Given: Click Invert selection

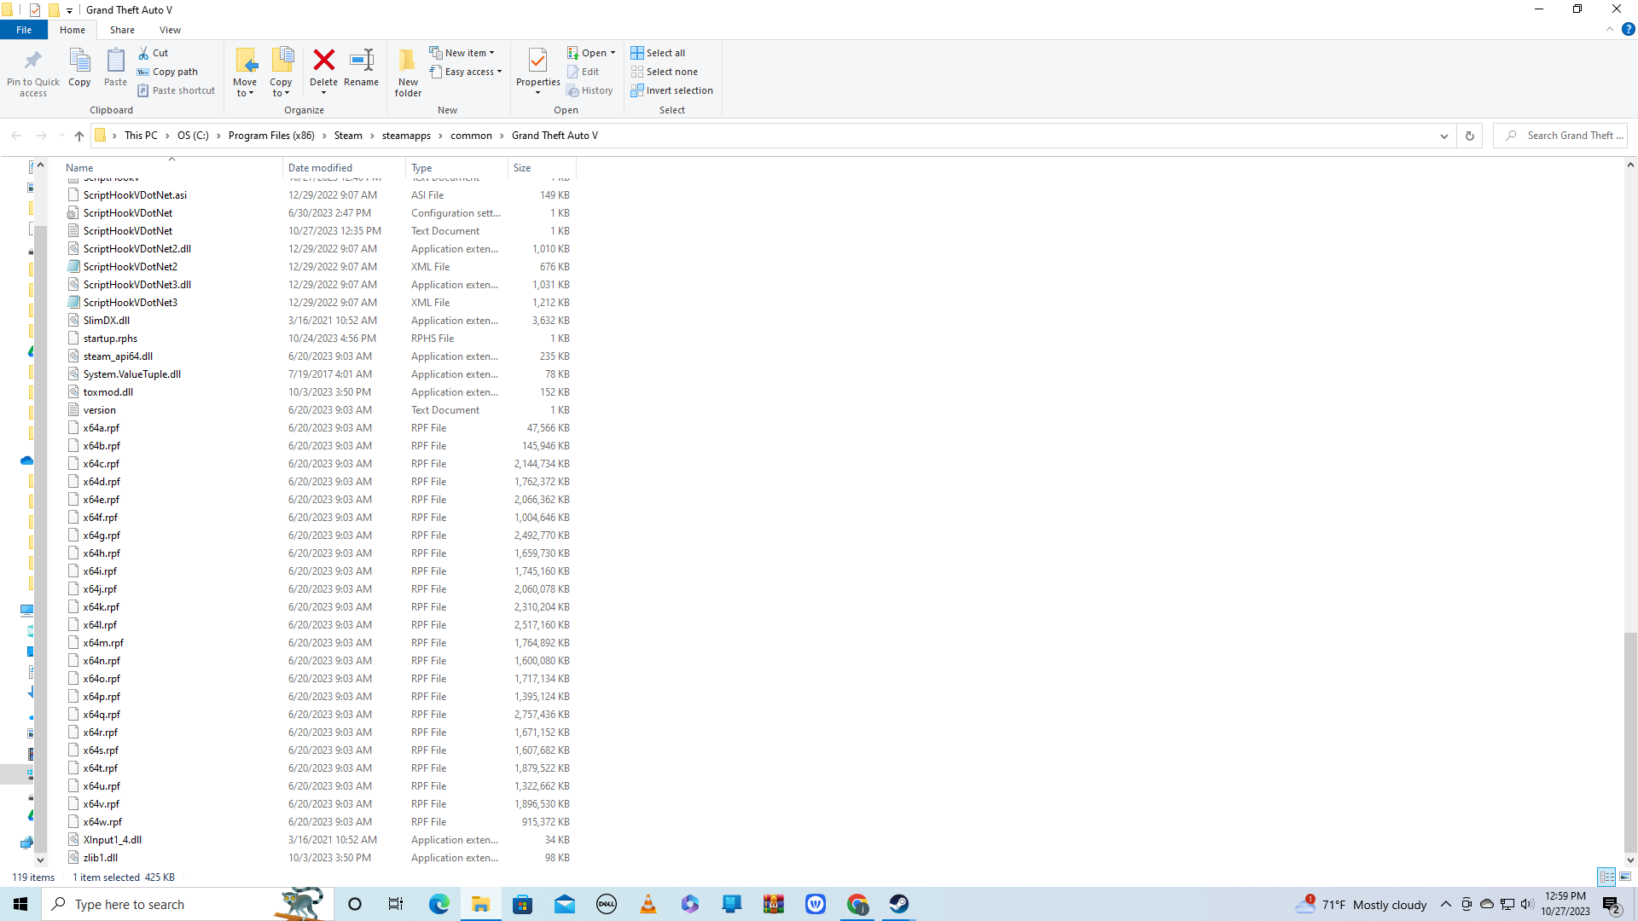Looking at the screenshot, I should pos(671,90).
